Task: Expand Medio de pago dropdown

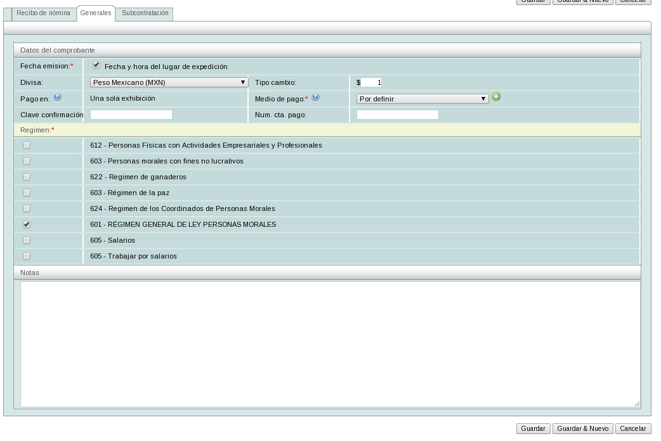Action: 422,99
